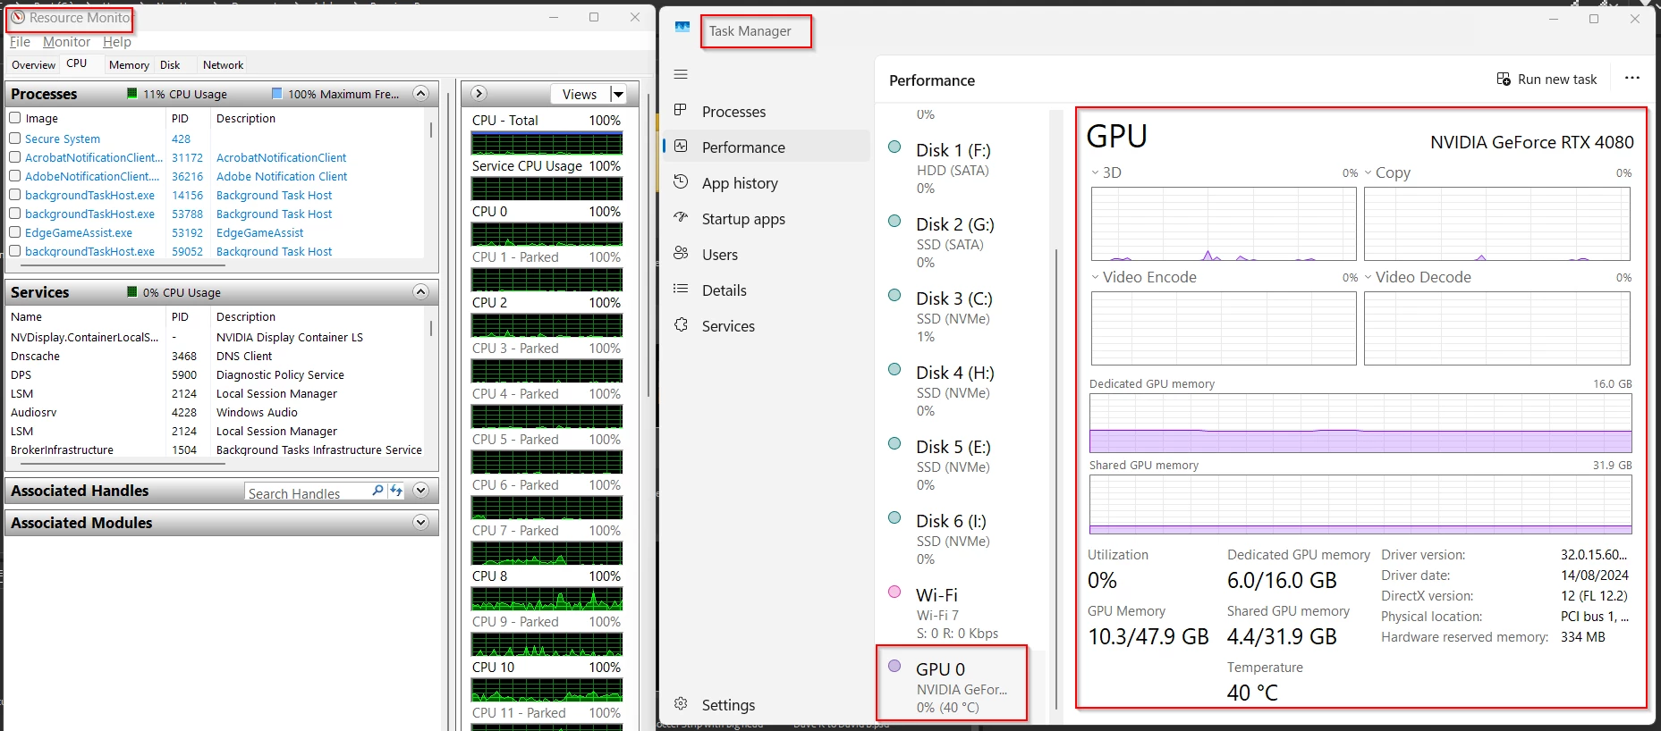Check the backgroundTaskHost.exe PID 53788 checkbox
Image resolution: width=1661 pixels, height=731 pixels.
[15, 214]
